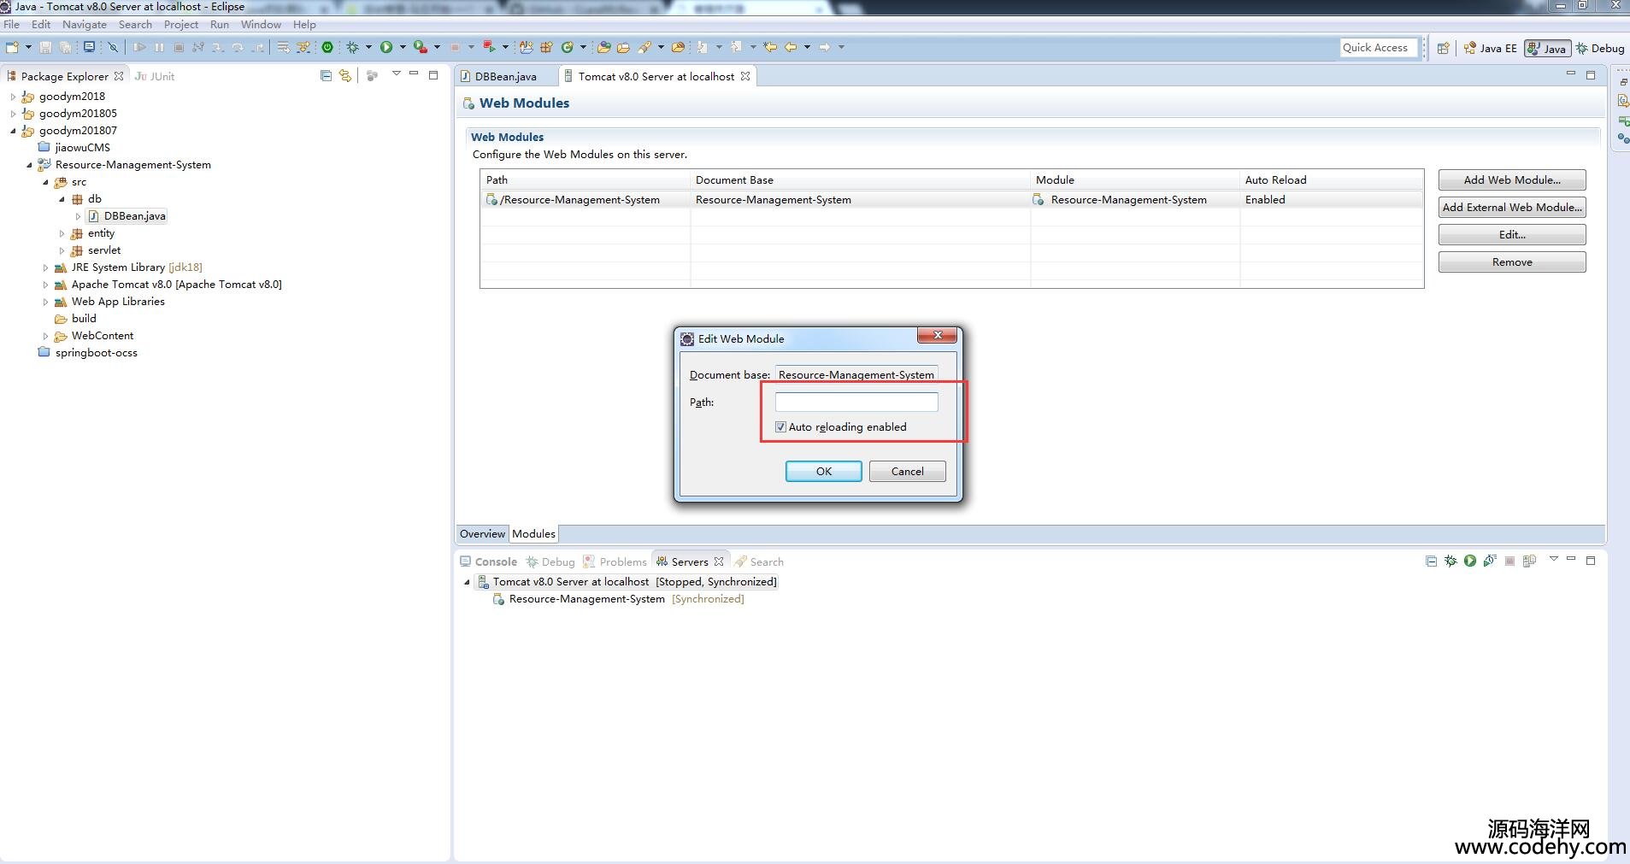Viewport: 1630px width, 864px height.
Task: Switch to the Overview tab of server editor
Action: [x=482, y=533]
